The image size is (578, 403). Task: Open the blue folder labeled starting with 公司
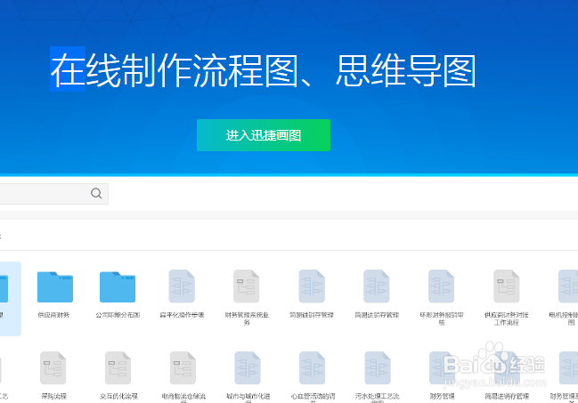pos(118,294)
